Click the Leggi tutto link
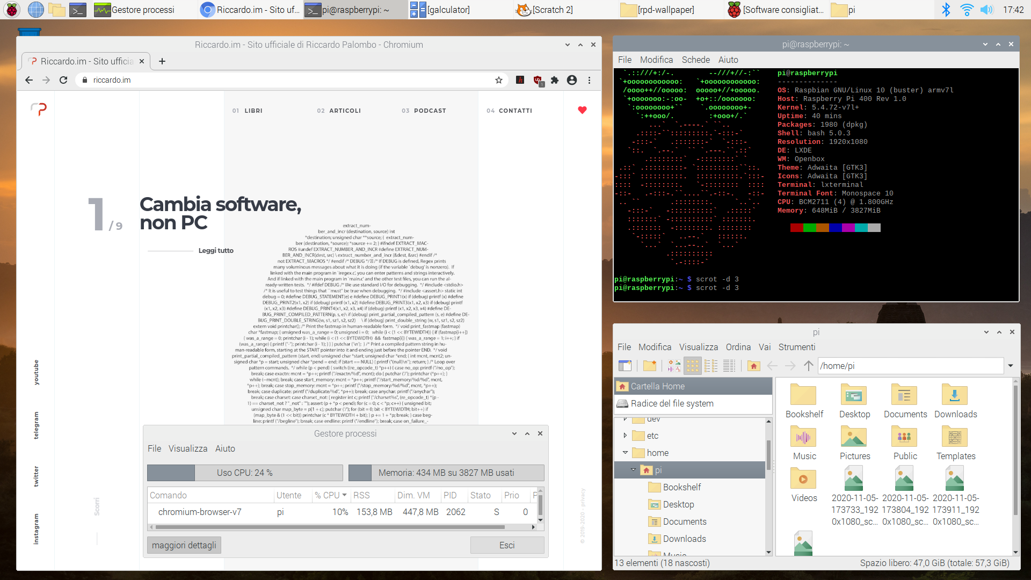The height and width of the screenshot is (580, 1031). tap(216, 251)
